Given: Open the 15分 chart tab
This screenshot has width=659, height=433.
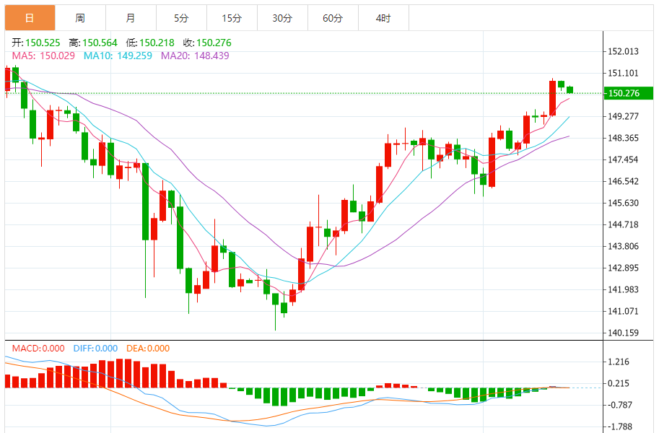Looking at the screenshot, I should coord(232,17).
